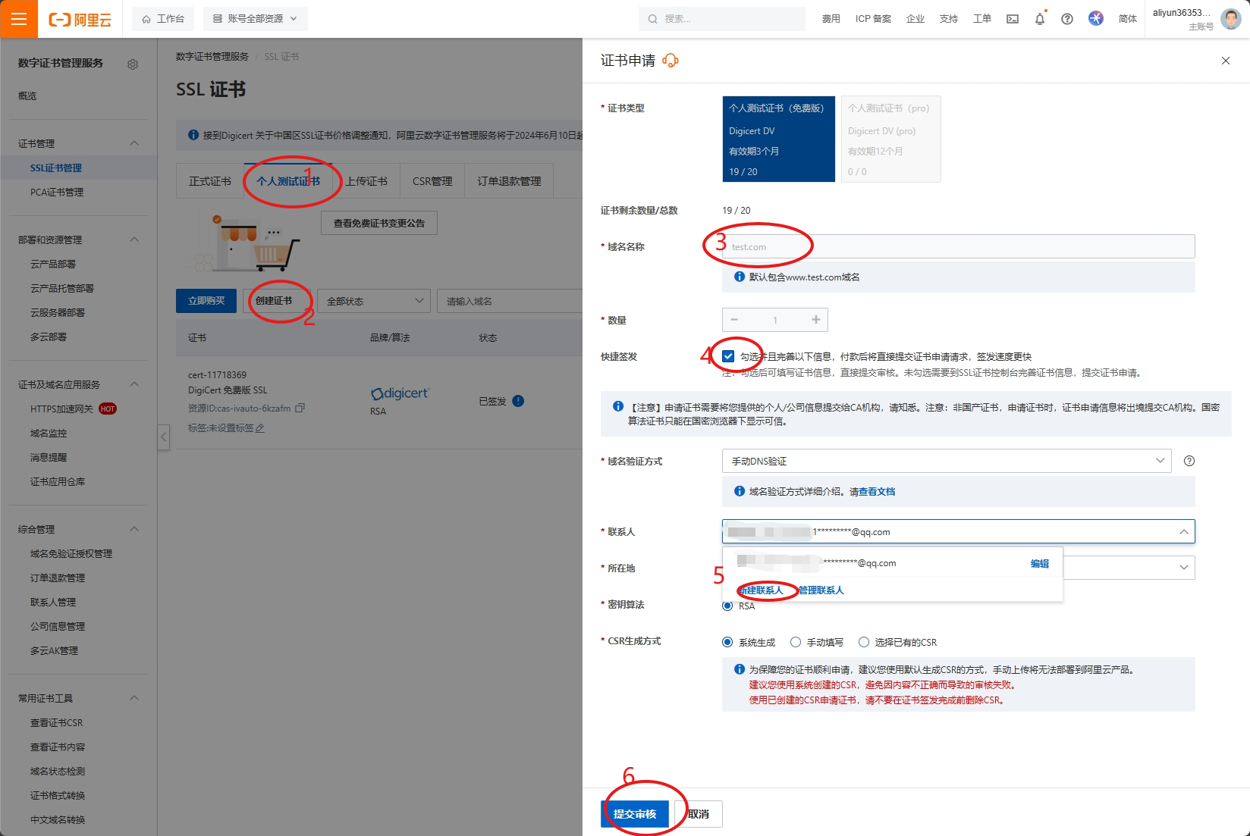The image size is (1250, 836).
Task: Open 全部状态 filter dropdown
Action: pyautogui.click(x=374, y=301)
